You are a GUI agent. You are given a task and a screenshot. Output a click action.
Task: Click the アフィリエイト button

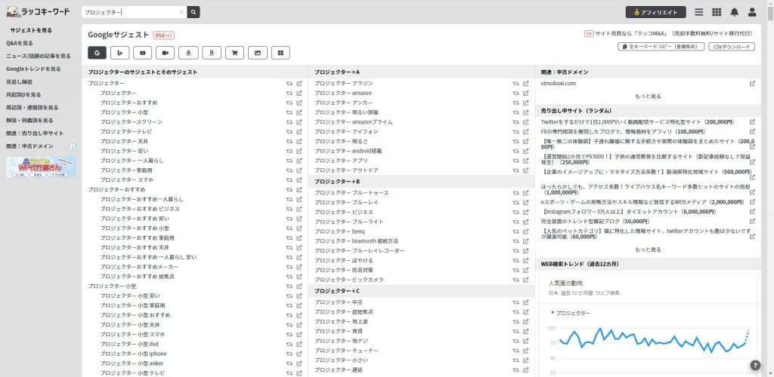655,12
